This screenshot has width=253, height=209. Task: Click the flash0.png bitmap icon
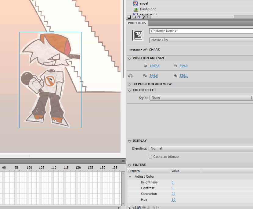[136, 9]
